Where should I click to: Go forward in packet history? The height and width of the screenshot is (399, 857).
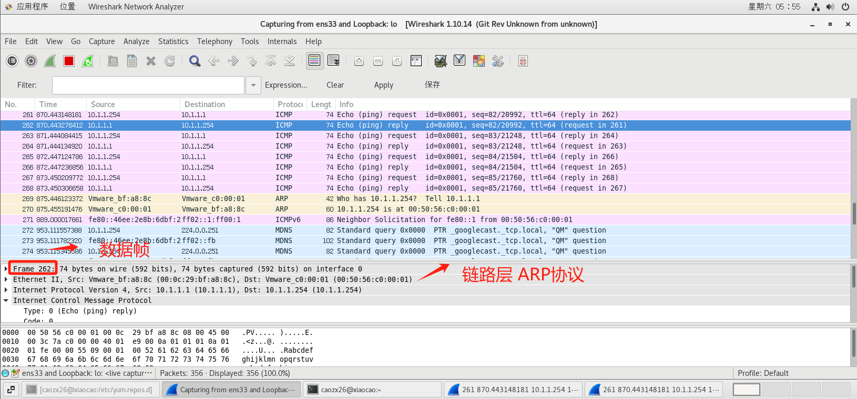[x=233, y=61]
